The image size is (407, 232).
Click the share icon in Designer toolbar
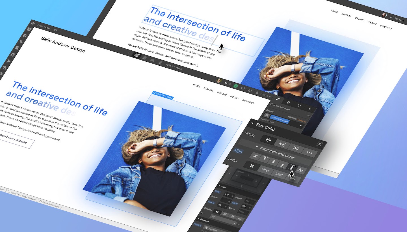coord(250,90)
